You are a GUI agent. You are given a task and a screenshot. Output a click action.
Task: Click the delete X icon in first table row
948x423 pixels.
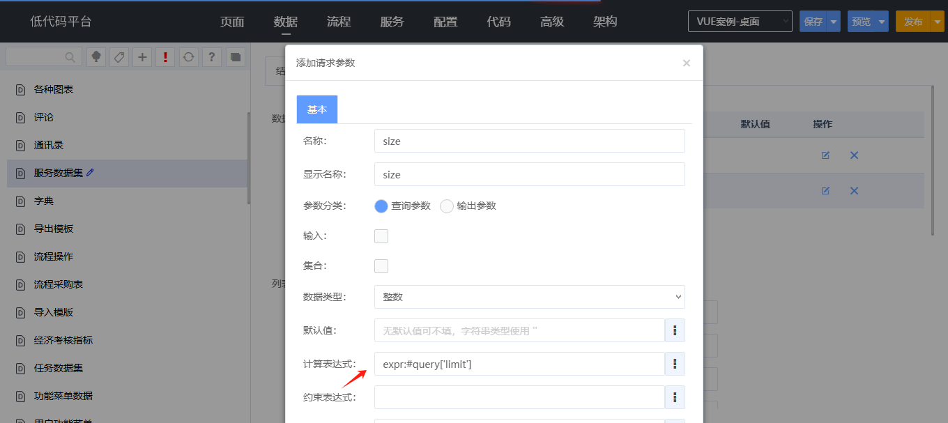coord(854,155)
